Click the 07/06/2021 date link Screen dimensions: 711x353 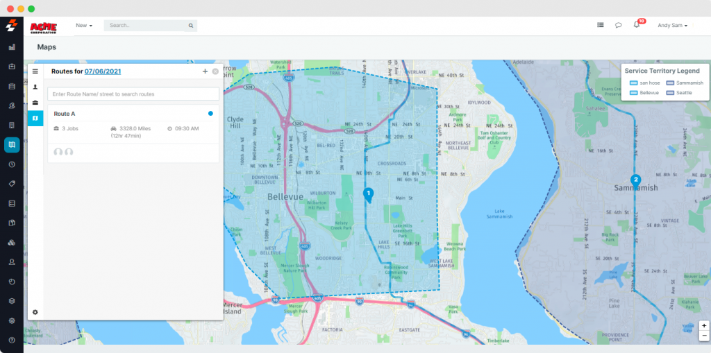coord(103,71)
